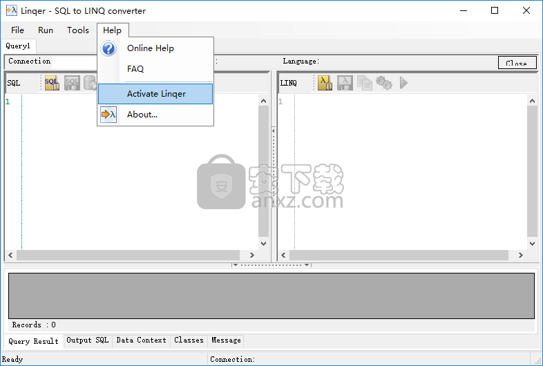The height and width of the screenshot is (366, 543).
Task: Click the 'Connection:' status bar entry
Action: (x=232, y=359)
